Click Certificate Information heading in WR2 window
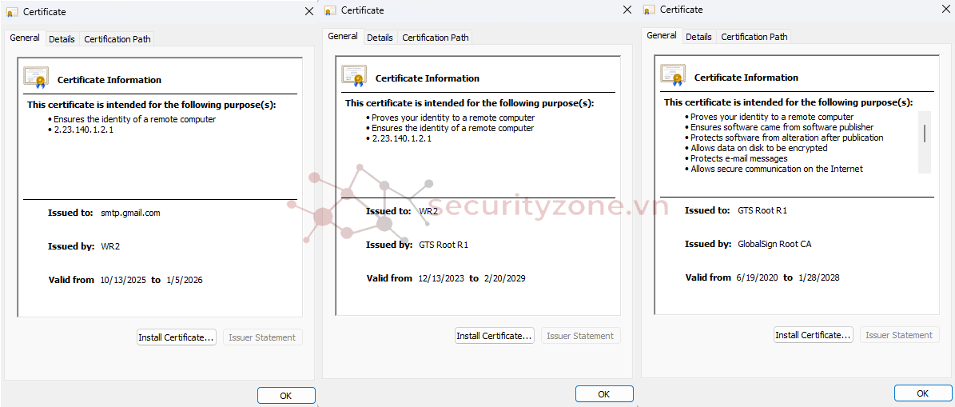Screen dimensions: 955x407 [x=428, y=78]
